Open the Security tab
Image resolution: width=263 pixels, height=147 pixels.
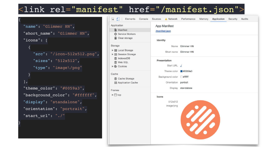[233, 19]
